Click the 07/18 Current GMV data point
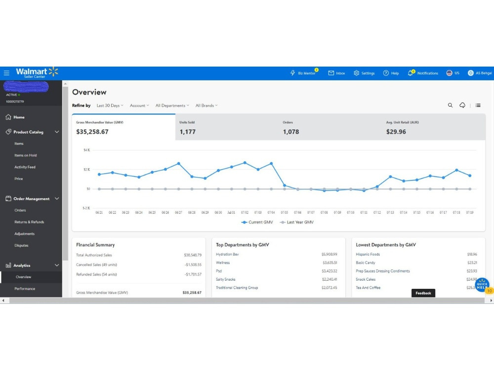The image size is (494, 370). [x=456, y=170]
